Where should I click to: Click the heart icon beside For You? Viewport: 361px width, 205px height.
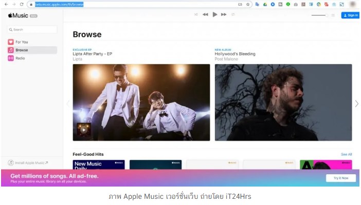11,42
